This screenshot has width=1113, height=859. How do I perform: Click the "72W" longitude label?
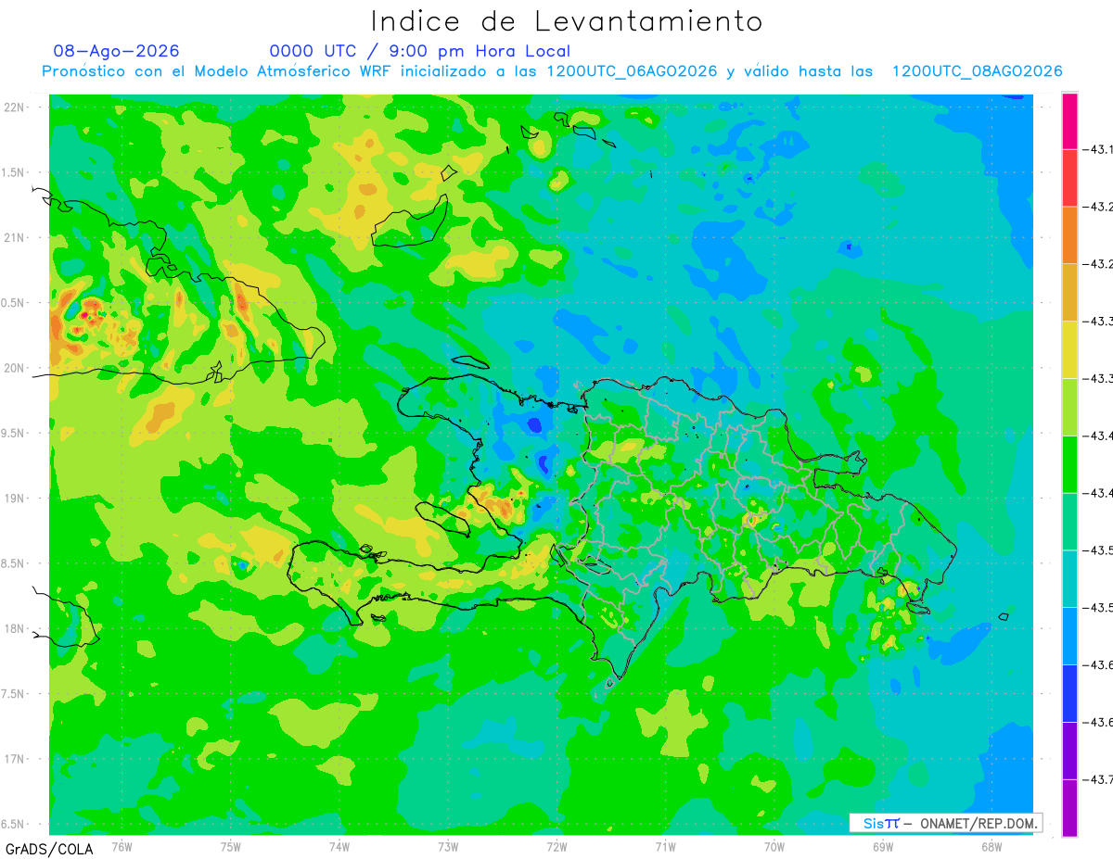coord(556,847)
